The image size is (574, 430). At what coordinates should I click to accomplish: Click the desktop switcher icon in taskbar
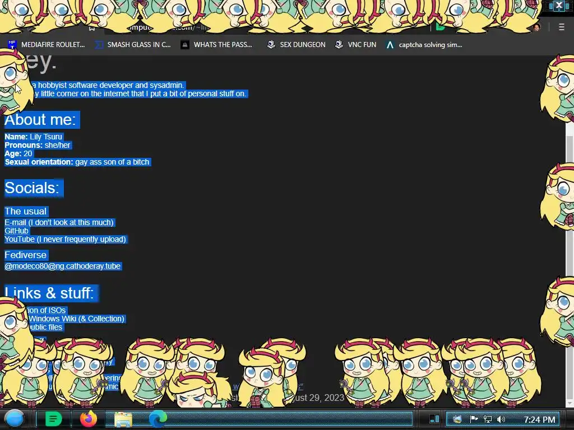[x=434, y=419]
